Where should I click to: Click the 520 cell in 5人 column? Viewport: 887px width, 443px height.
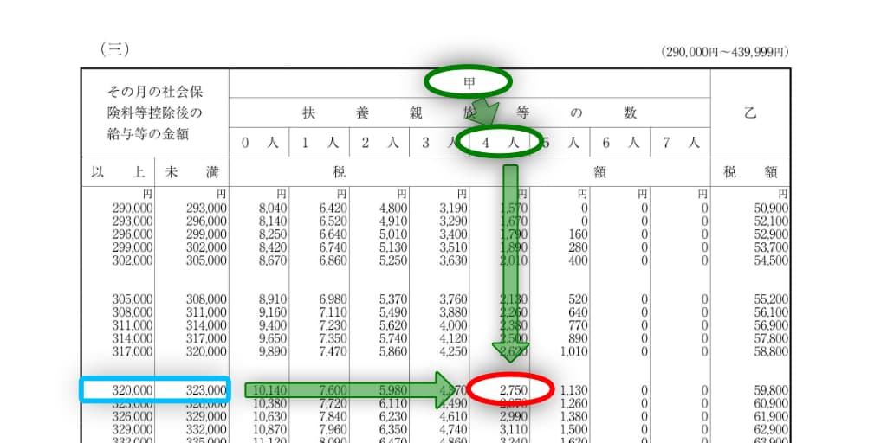pyautogui.click(x=578, y=299)
